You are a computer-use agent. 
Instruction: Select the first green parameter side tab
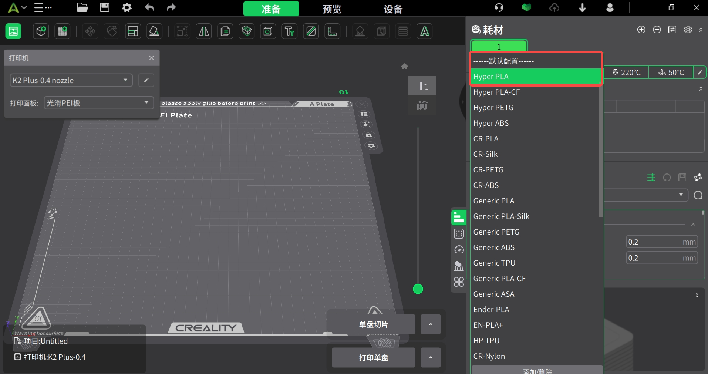pyautogui.click(x=459, y=218)
